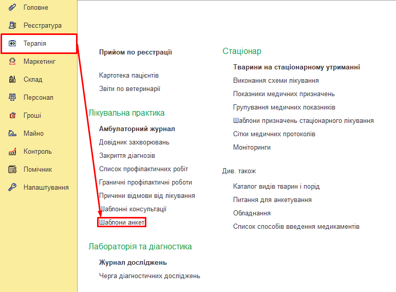Open Список профілактичних робіт
Image resolution: width=396 pixels, height=292 pixels.
coord(143,169)
